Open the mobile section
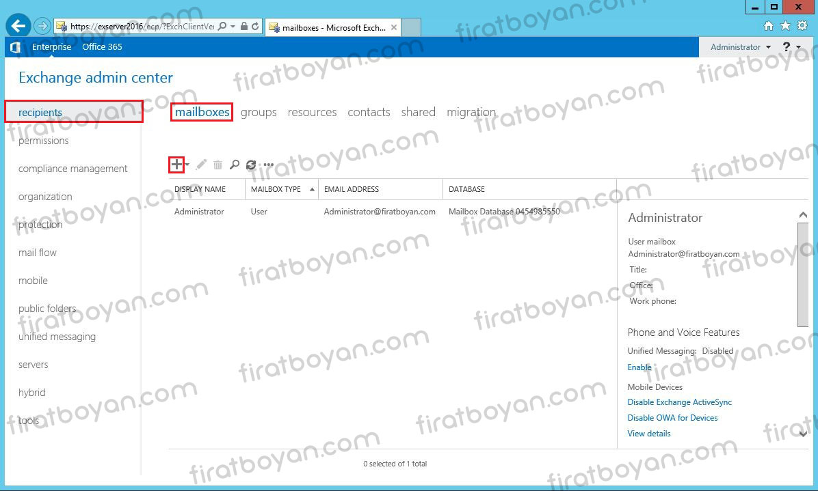 click(33, 281)
